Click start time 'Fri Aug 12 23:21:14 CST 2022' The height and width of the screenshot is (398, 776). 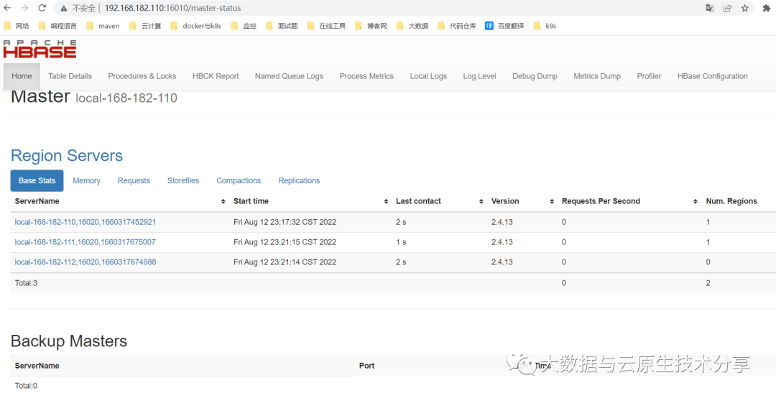[x=285, y=262]
